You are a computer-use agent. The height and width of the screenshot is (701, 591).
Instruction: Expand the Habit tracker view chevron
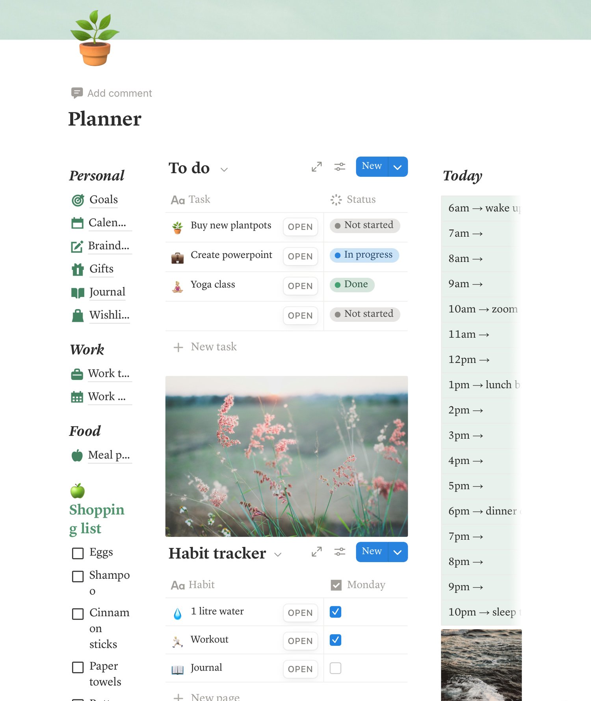[278, 555]
